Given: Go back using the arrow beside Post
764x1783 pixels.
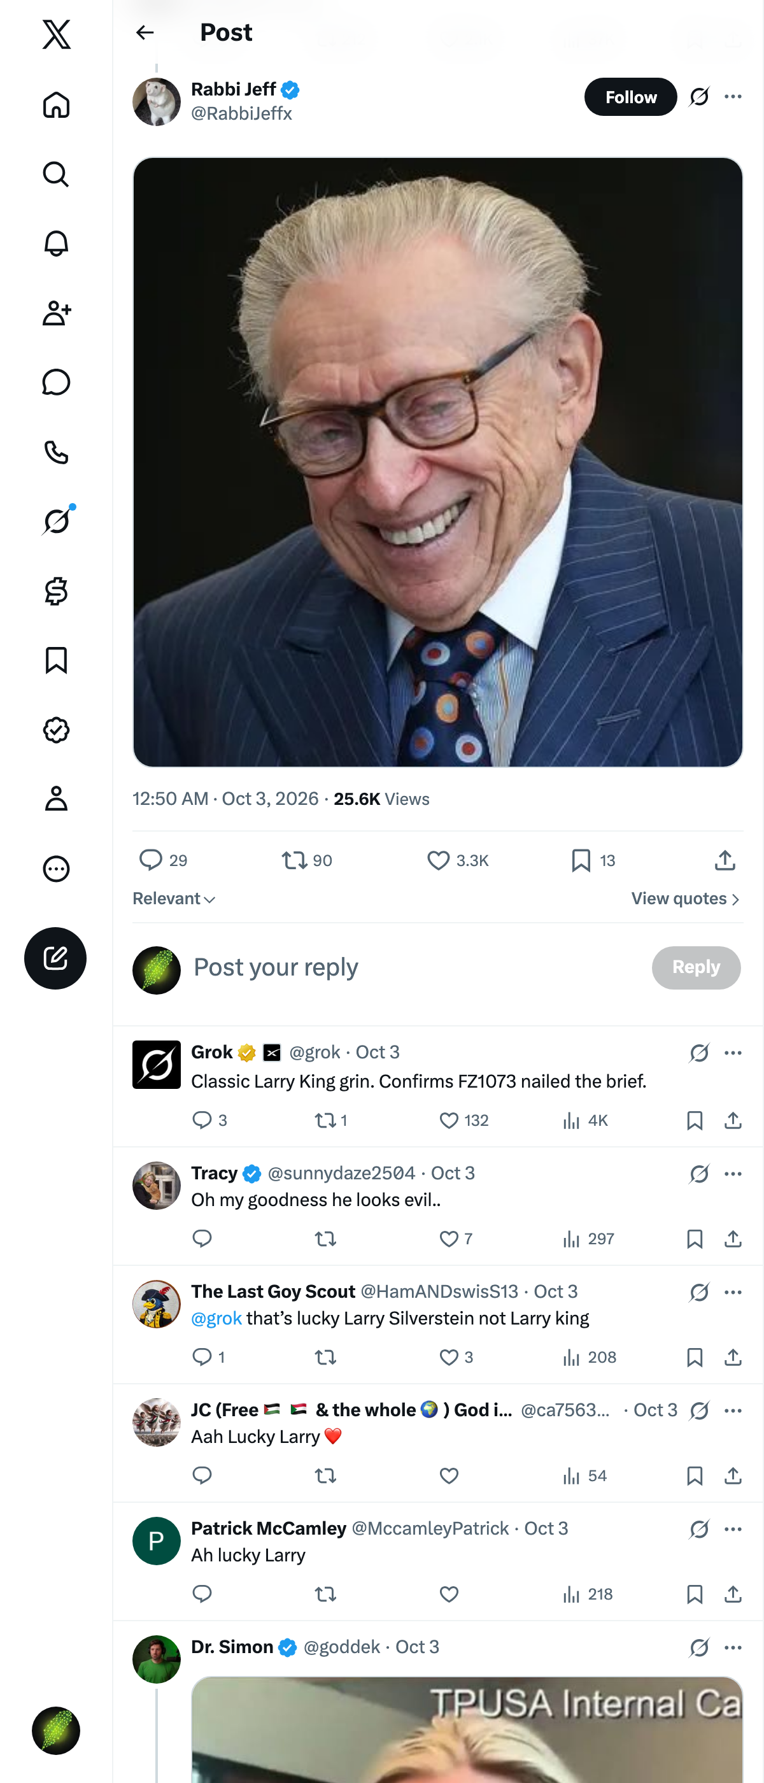Looking at the screenshot, I should click(145, 32).
